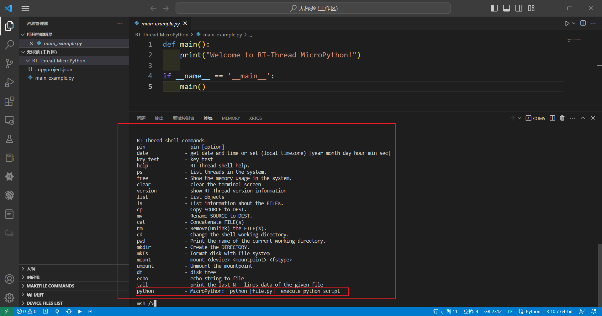Open the run button dropdown arrow

pyautogui.click(x=574, y=23)
